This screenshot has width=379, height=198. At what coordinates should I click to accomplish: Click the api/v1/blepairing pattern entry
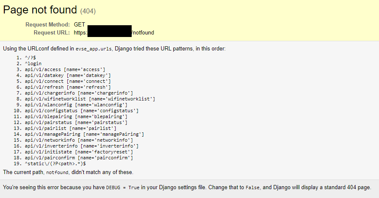point(76,116)
